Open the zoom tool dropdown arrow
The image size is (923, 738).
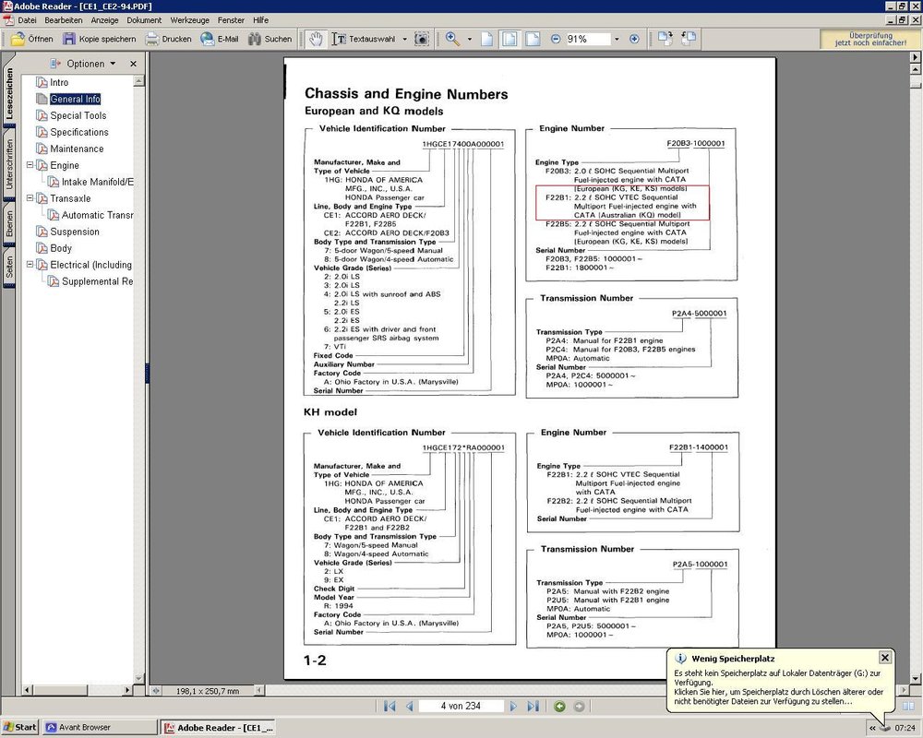tap(469, 40)
